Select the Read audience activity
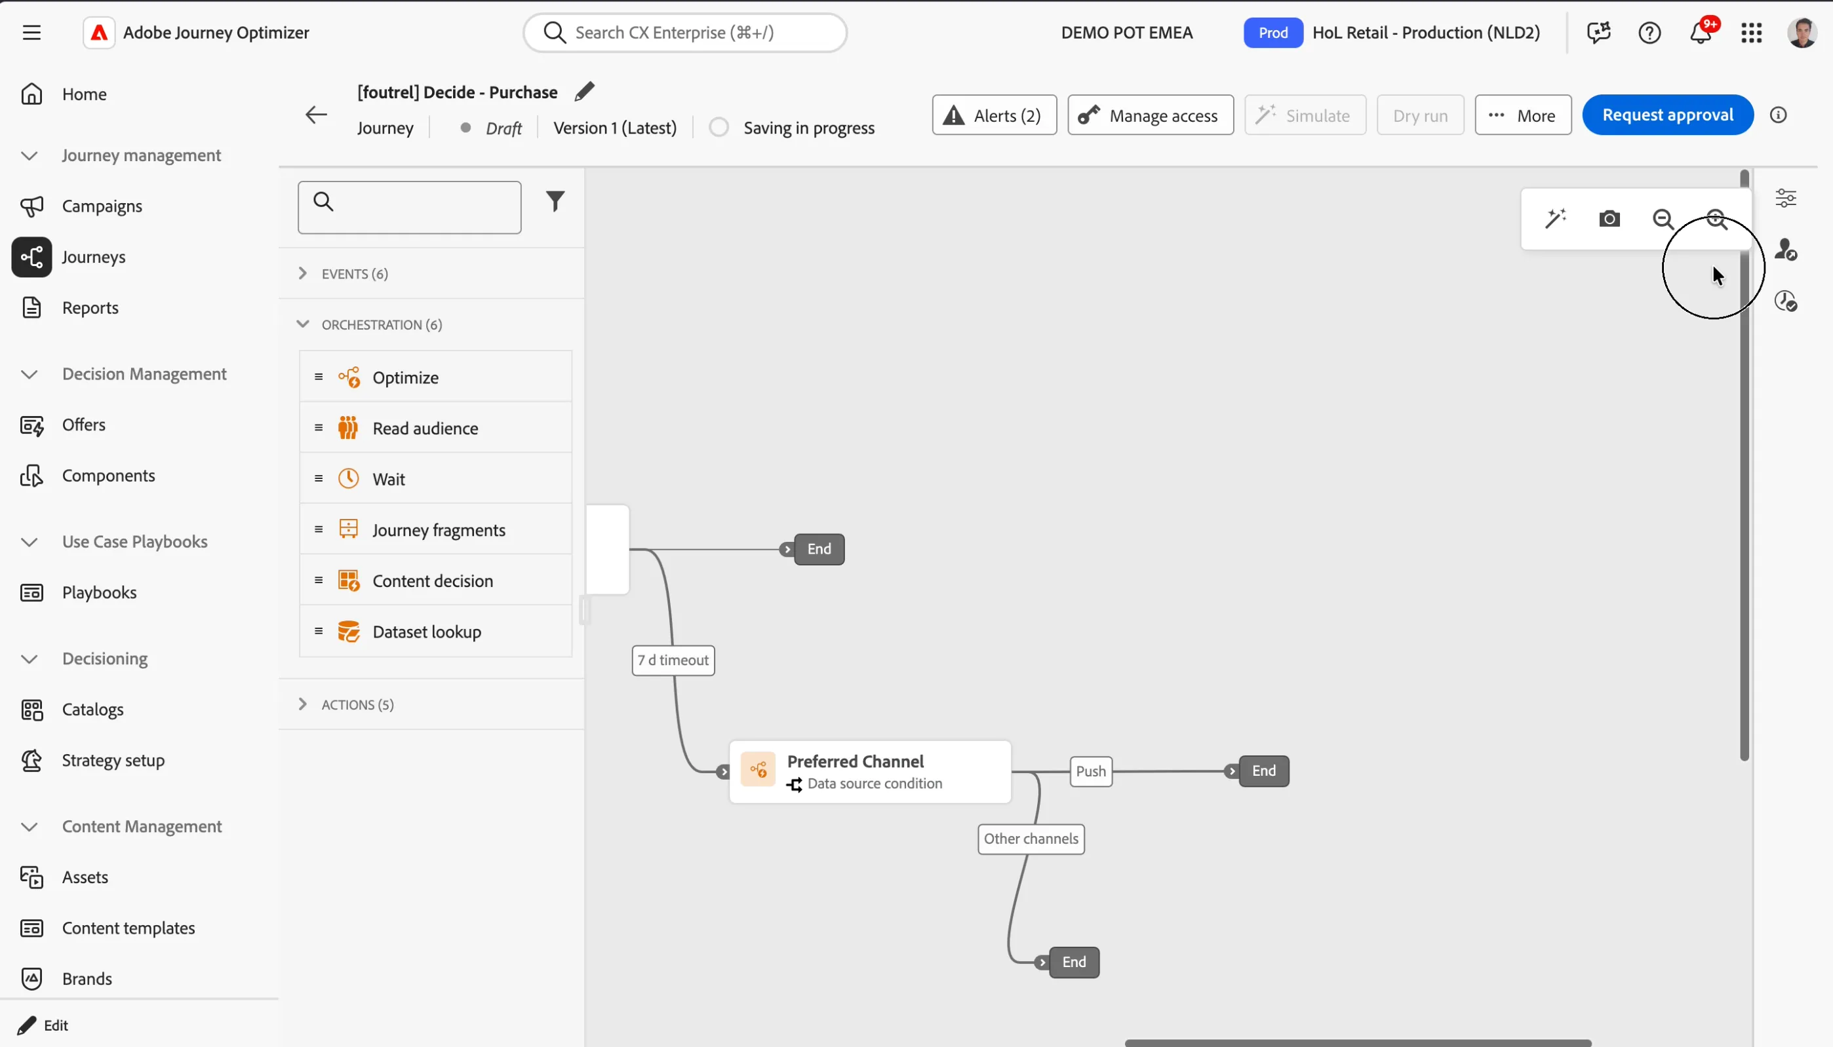The image size is (1833, 1047). pyautogui.click(x=435, y=428)
